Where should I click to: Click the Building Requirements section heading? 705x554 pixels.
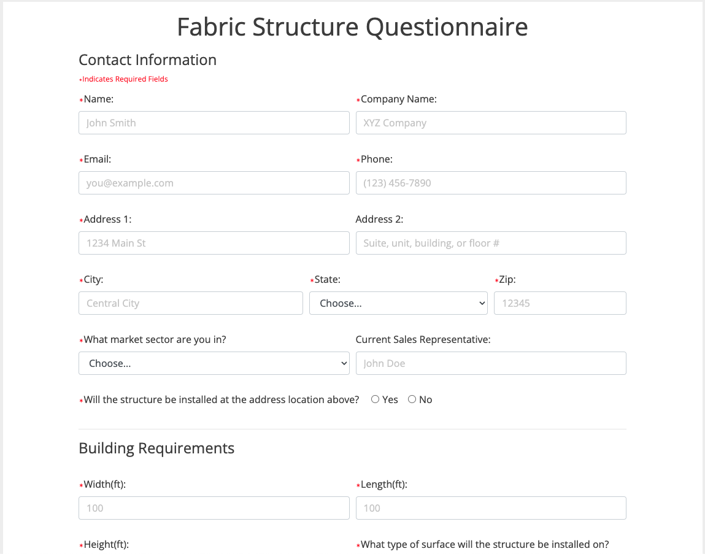click(156, 448)
